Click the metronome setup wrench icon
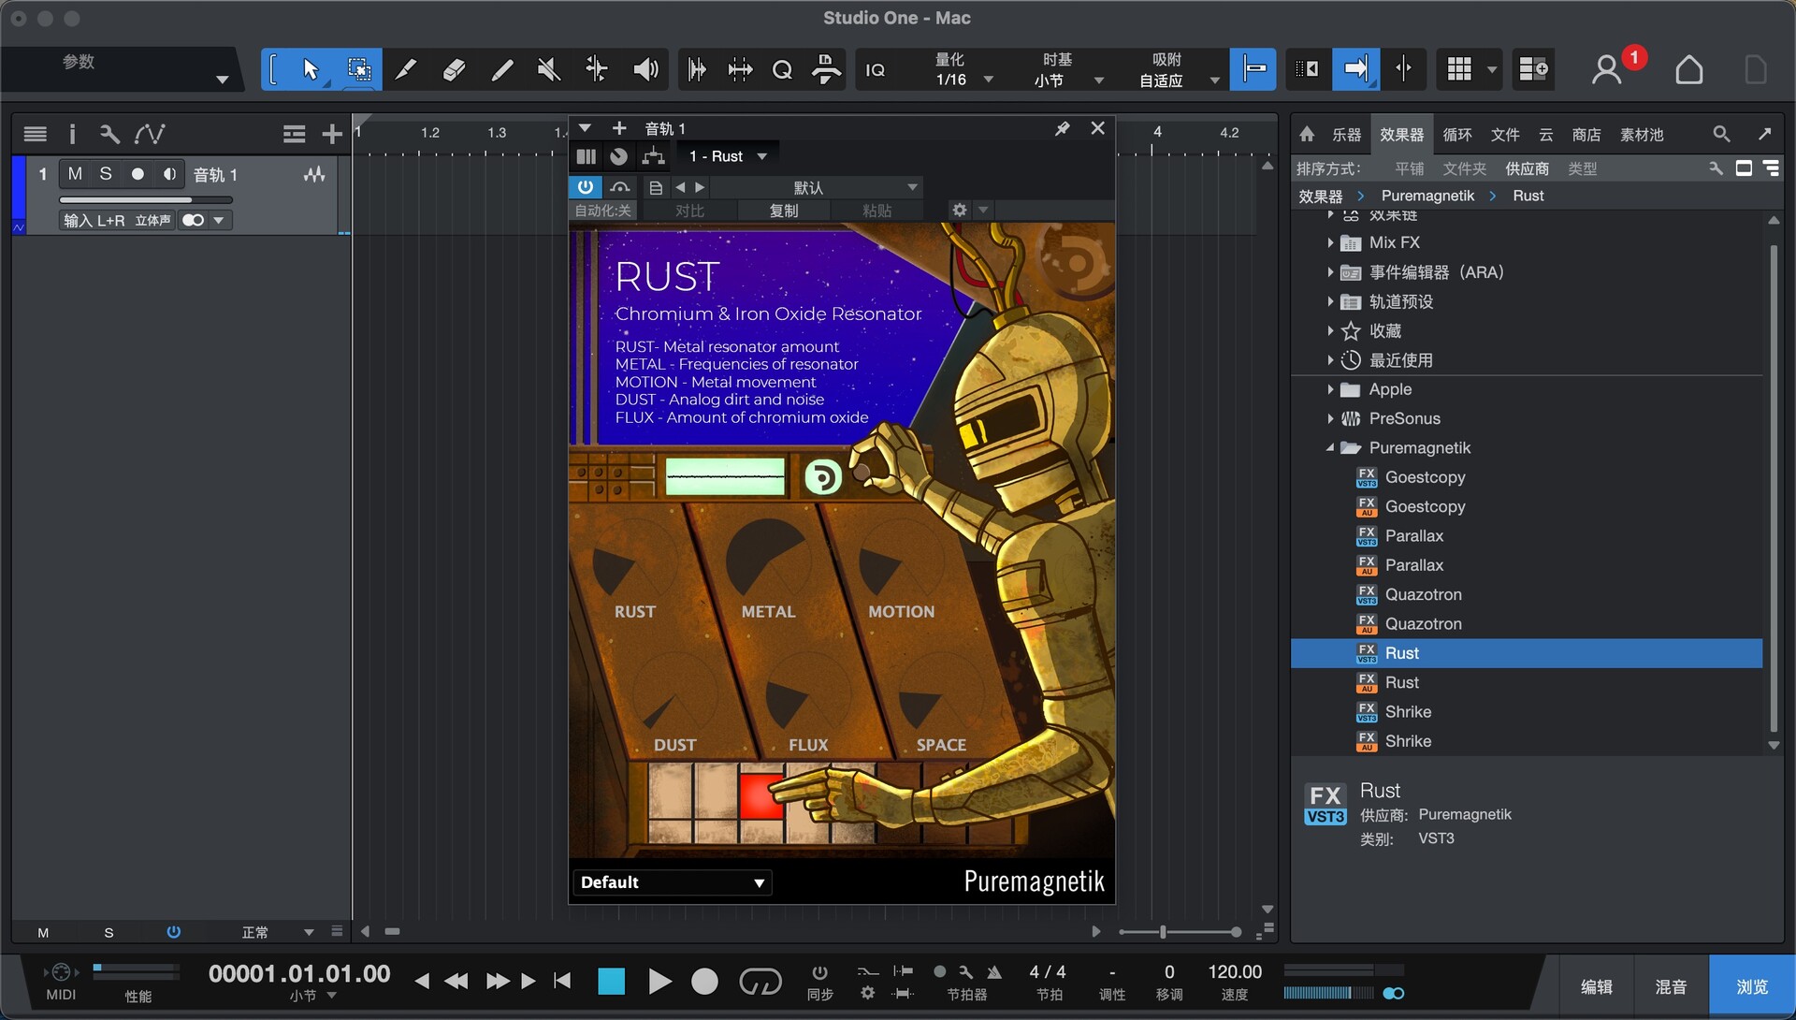This screenshot has width=1796, height=1020. pos(966,973)
